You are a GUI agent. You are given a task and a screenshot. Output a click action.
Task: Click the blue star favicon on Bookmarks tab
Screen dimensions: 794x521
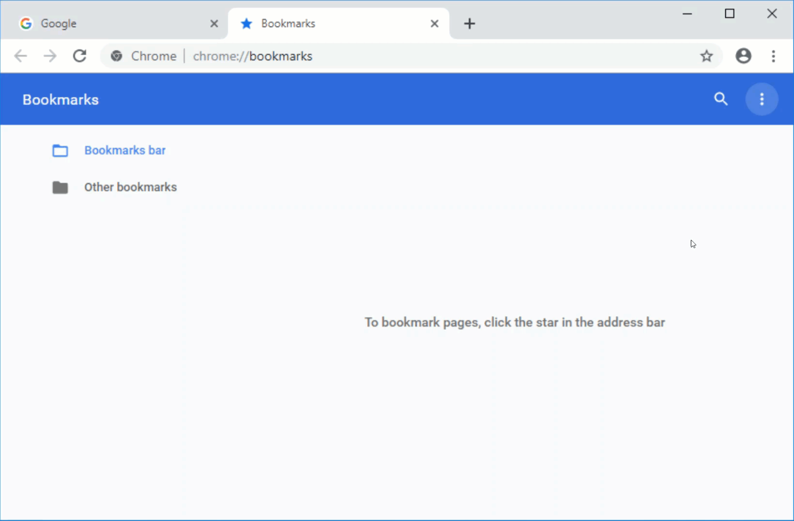click(x=246, y=23)
